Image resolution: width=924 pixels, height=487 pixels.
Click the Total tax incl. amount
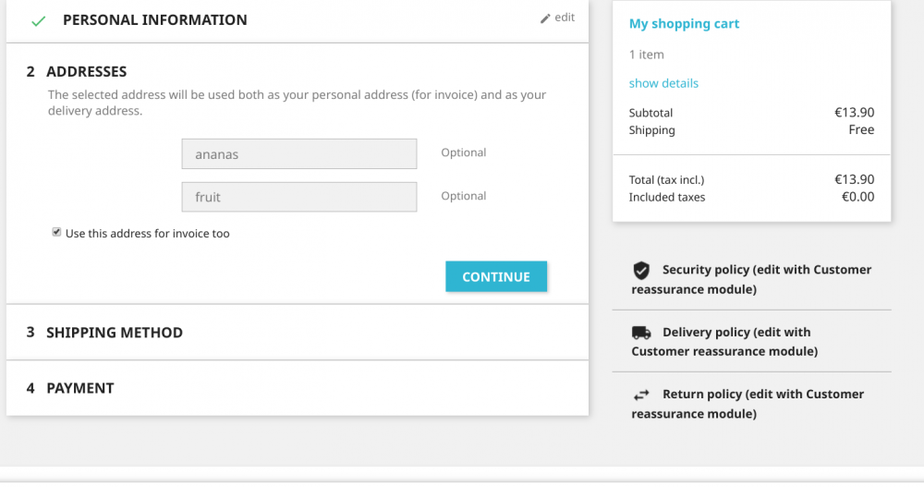[x=854, y=179]
